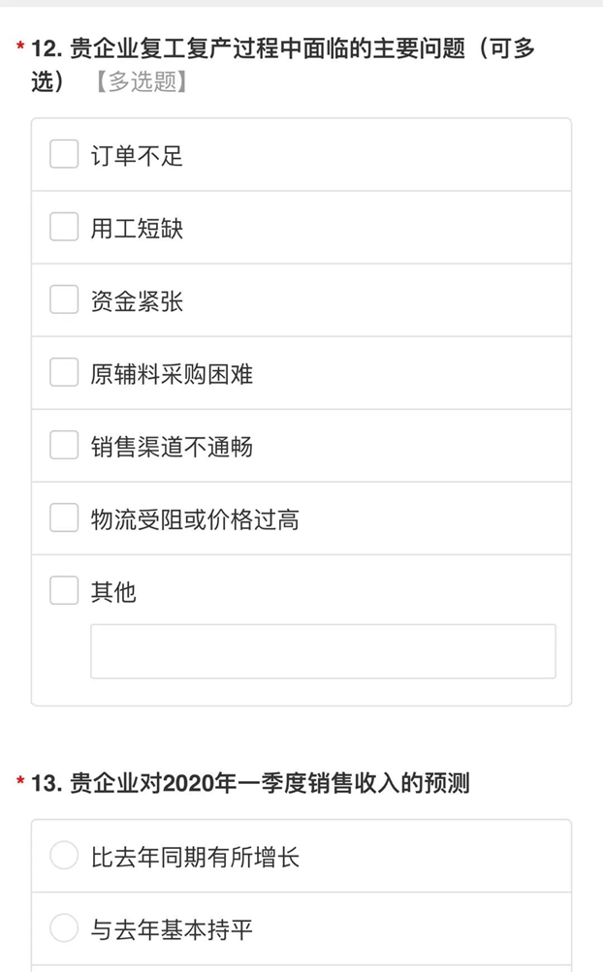Click the 订单不足 option label text
603x972 pixels.
click(137, 155)
